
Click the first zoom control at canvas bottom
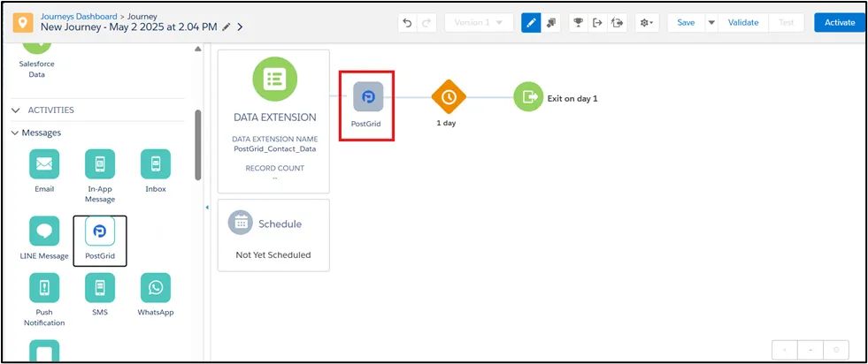coord(785,350)
